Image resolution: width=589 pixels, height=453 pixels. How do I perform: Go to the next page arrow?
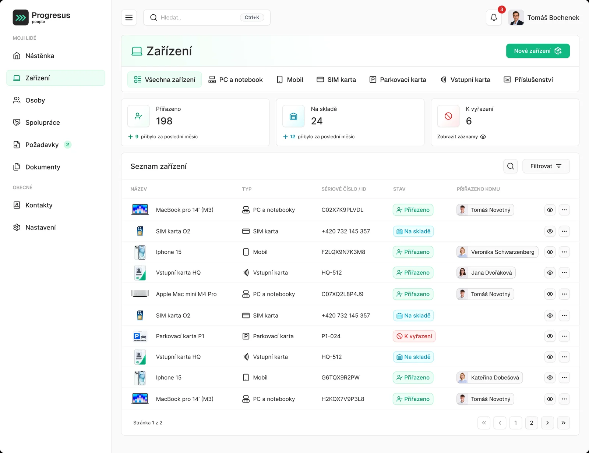point(547,423)
